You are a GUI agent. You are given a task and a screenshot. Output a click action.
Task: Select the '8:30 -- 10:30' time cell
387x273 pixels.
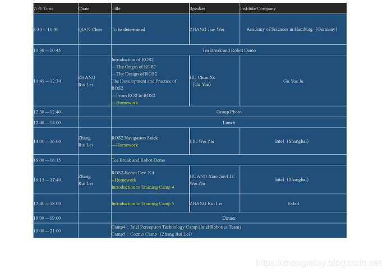coord(56,29)
